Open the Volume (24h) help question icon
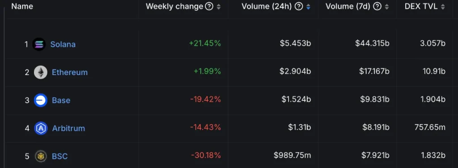The image size is (458, 168). pyautogui.click(x=299, y=6)
